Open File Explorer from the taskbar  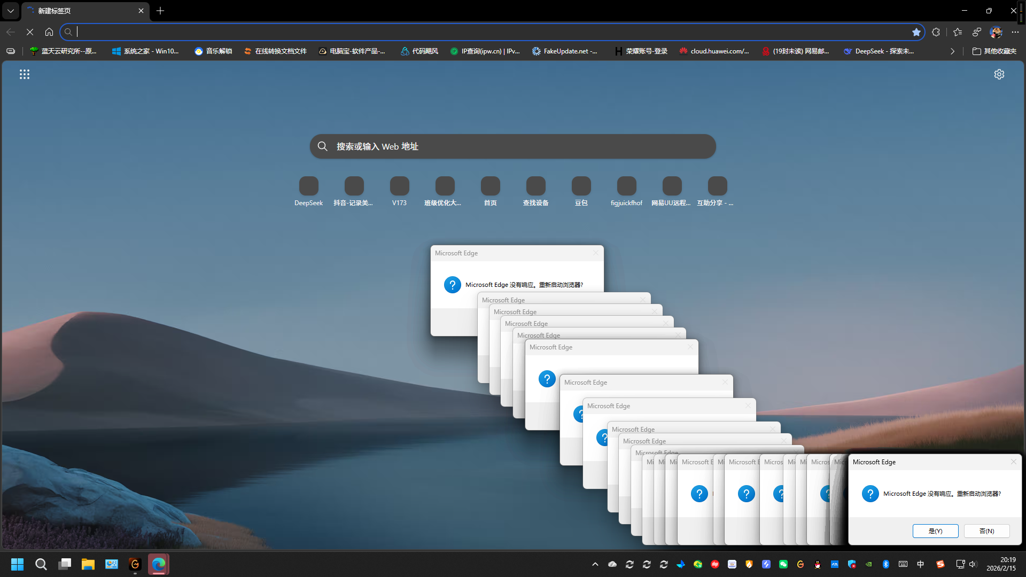pos(88,564)
